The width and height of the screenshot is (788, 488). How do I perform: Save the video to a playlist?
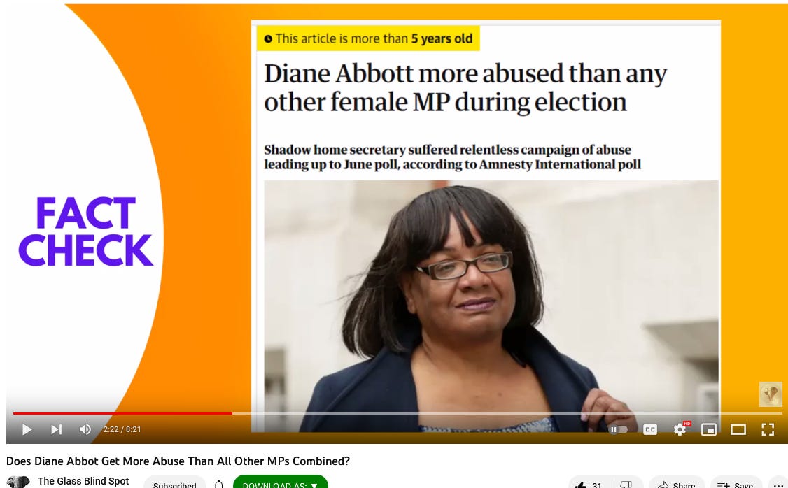coord(736,485)
